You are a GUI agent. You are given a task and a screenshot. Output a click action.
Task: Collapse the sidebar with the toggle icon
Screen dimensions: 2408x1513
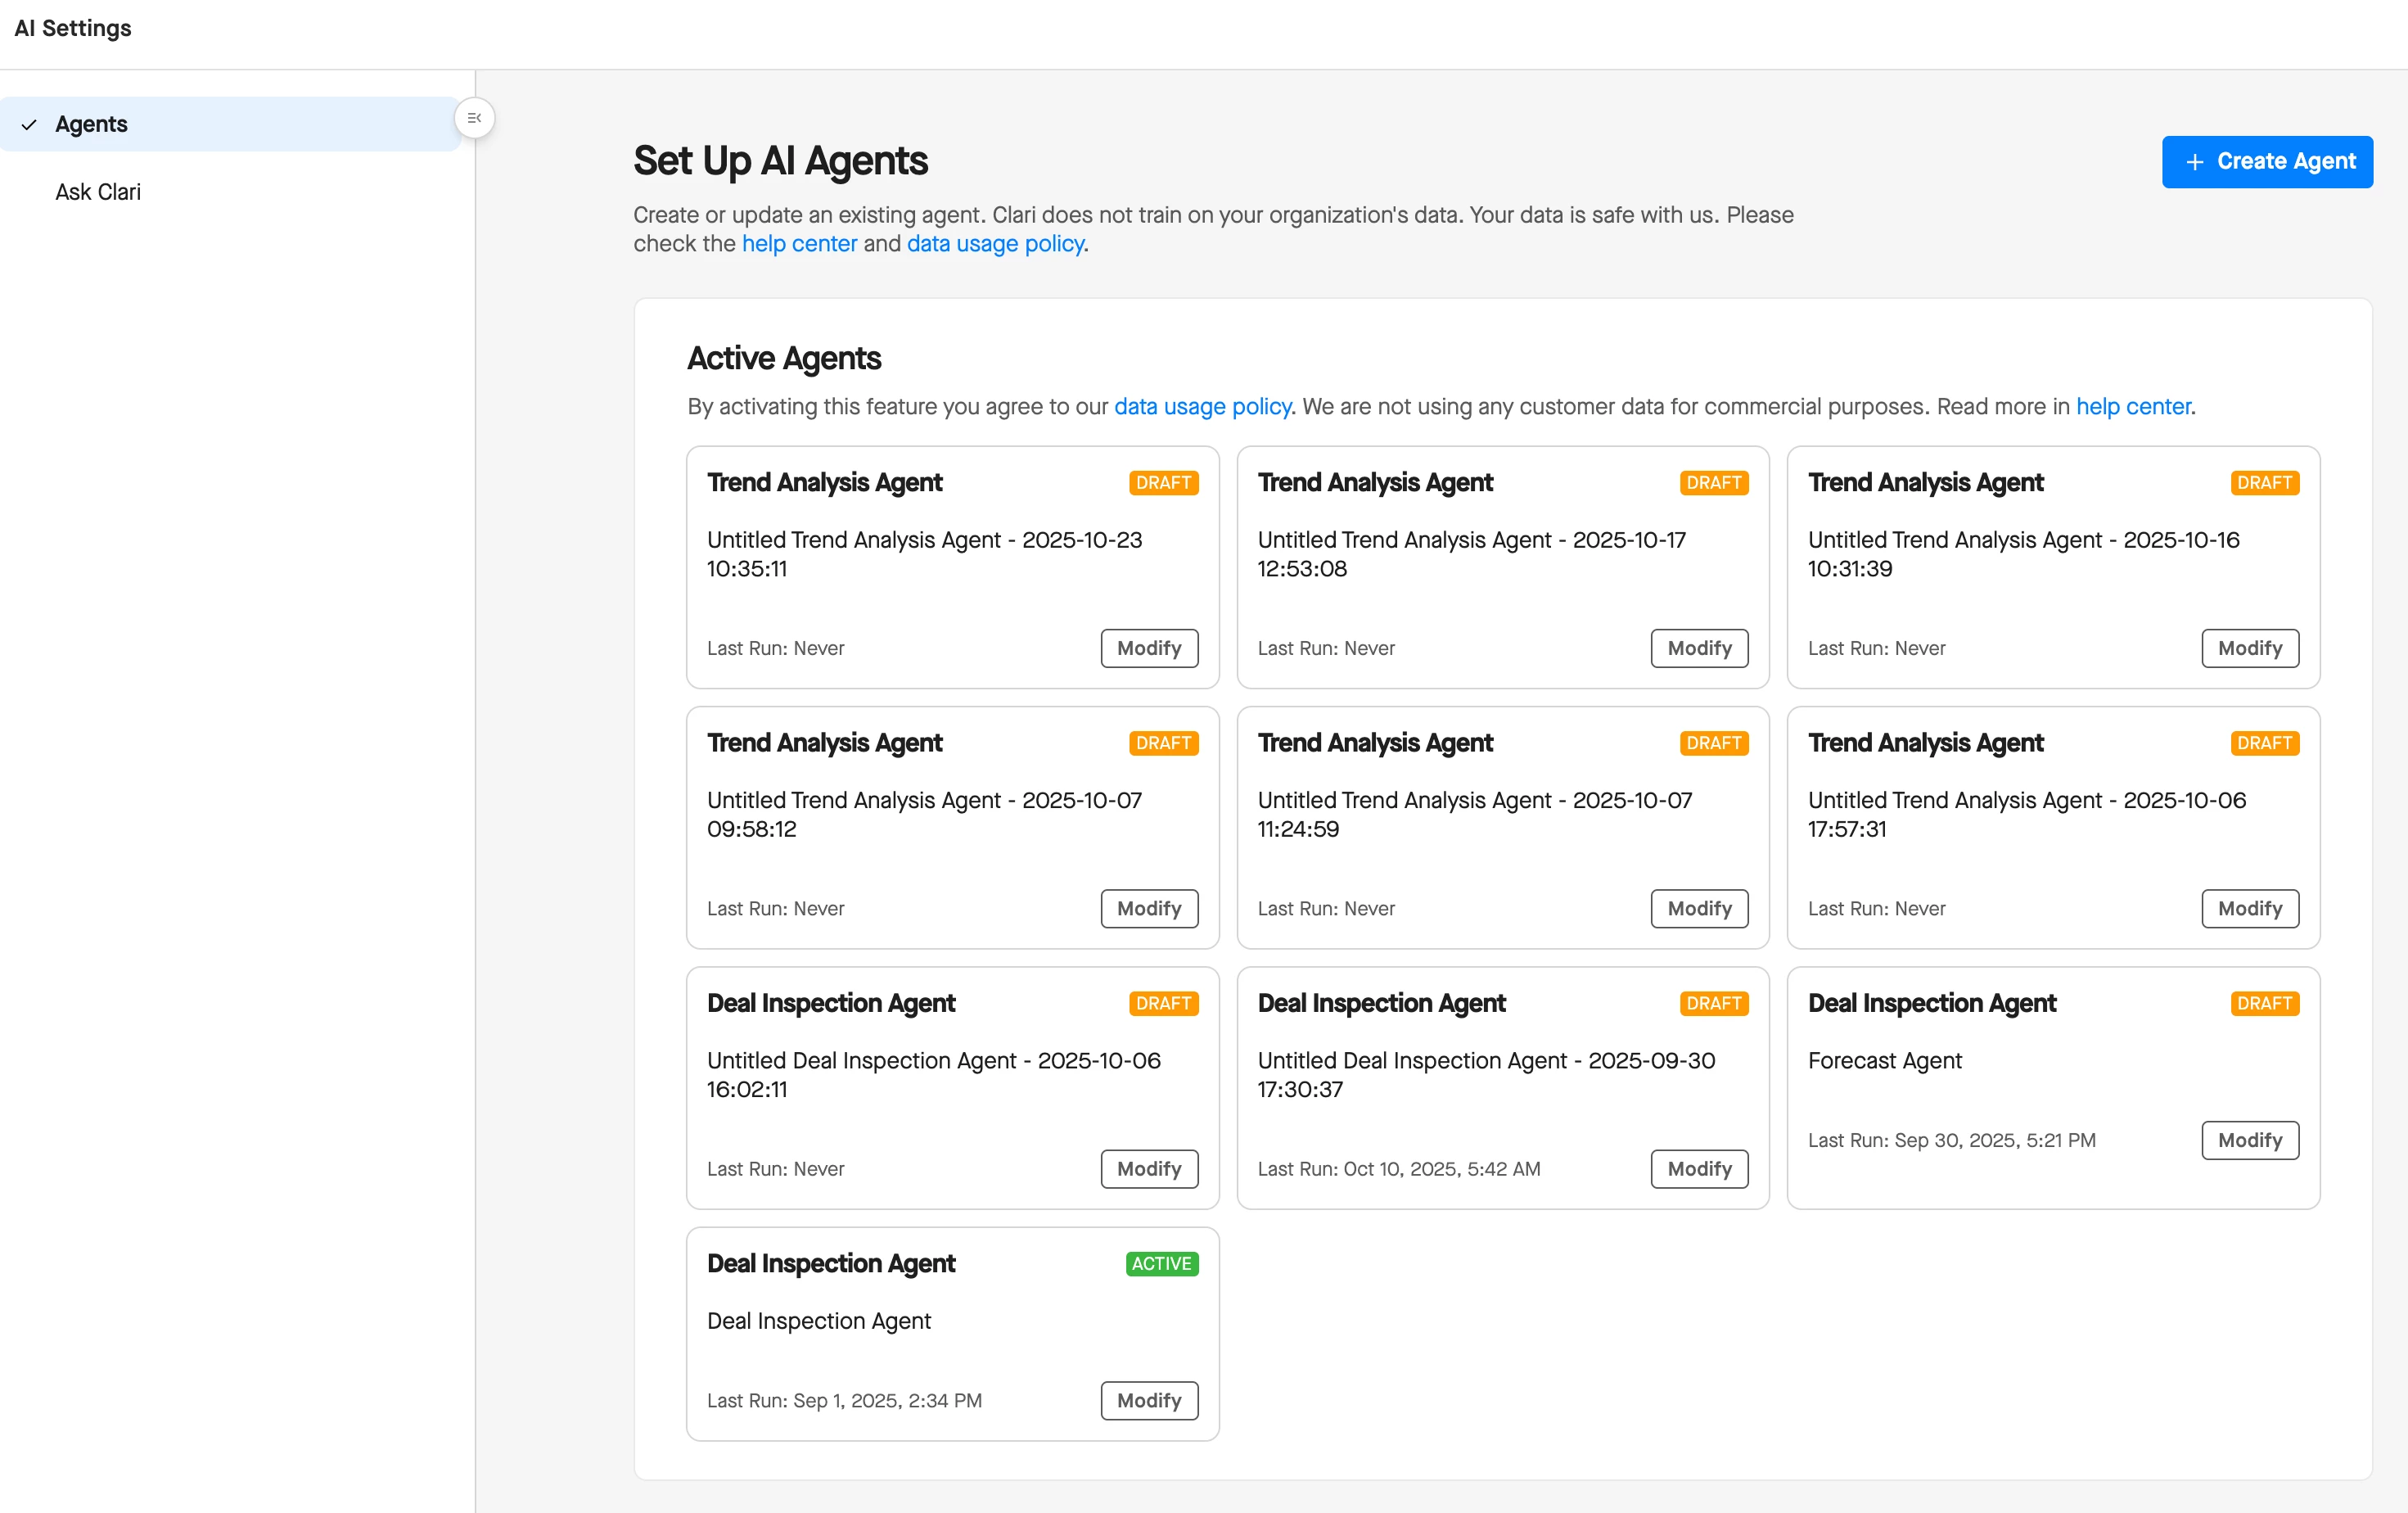click(474, 118)
